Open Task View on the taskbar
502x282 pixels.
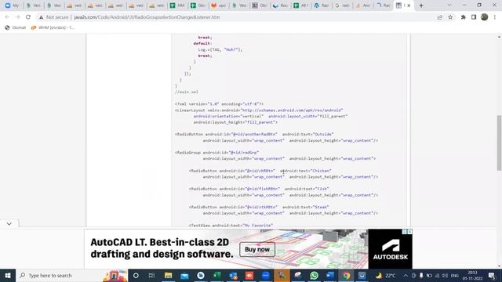point(151,276)
